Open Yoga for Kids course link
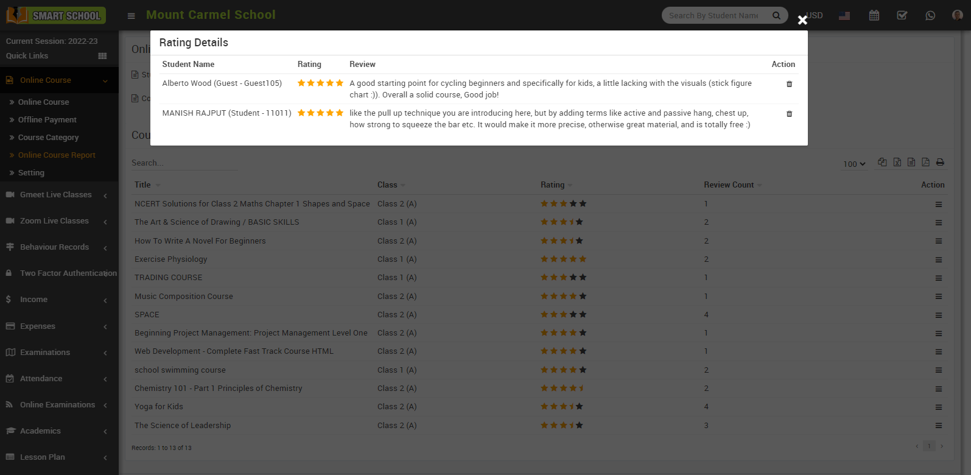This screenshot has height=475, width=971. [159, 407]
